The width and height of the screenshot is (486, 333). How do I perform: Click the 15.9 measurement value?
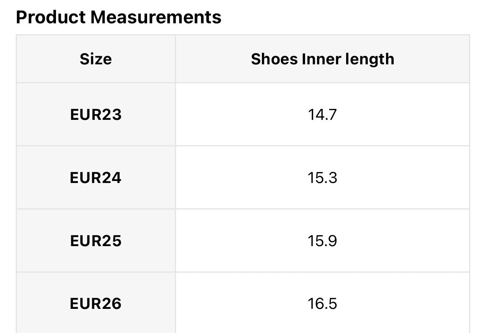coord(322,241)
